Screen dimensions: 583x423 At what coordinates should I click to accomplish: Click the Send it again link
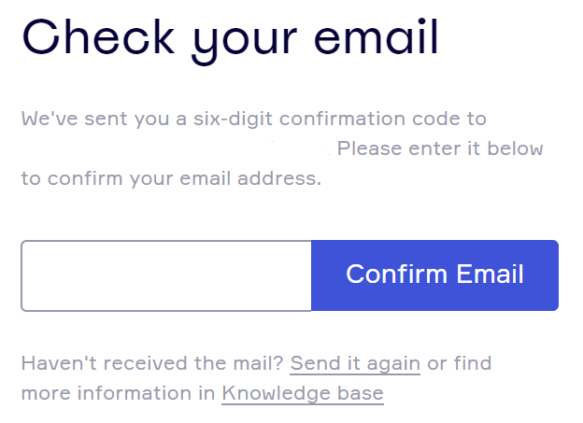pos(355,363)
